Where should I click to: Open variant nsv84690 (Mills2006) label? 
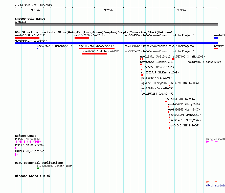184,83
